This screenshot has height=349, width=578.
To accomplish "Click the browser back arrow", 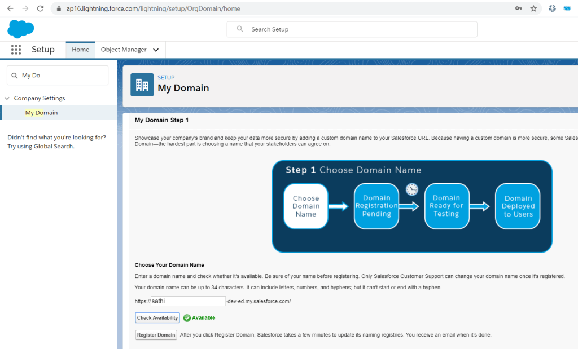I will pos(10,8).
